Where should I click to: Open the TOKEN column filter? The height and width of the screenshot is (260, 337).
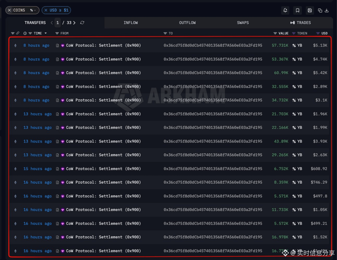[294, 33]
